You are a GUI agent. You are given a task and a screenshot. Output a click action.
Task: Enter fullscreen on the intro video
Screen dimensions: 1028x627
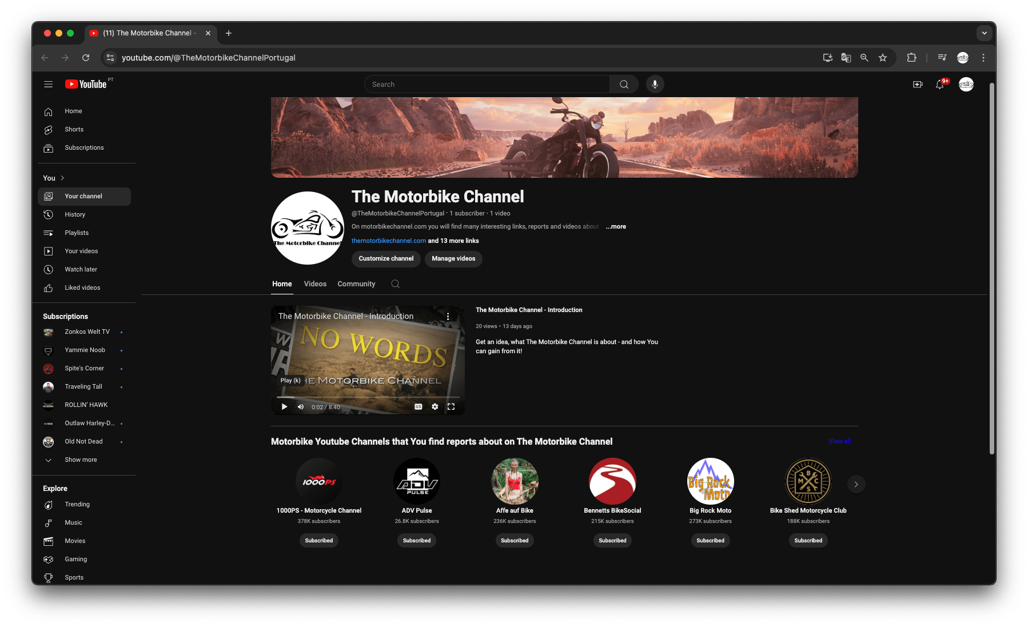[451, 407]
